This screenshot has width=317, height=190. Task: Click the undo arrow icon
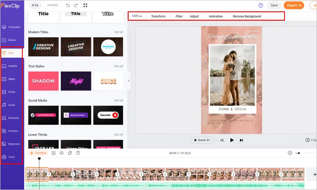[68, 5]
